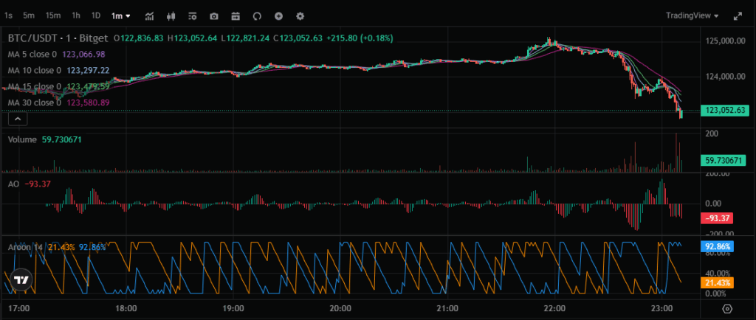The height and width of the screenshot is (320, 756).
Task: Click the refresh/reset chart icon
Action: coord(257,15)
